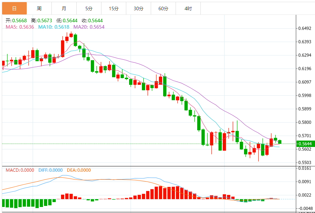315x213 pixels.
Task: Click the 0.6294 price axis label
Action: (305, 55)
